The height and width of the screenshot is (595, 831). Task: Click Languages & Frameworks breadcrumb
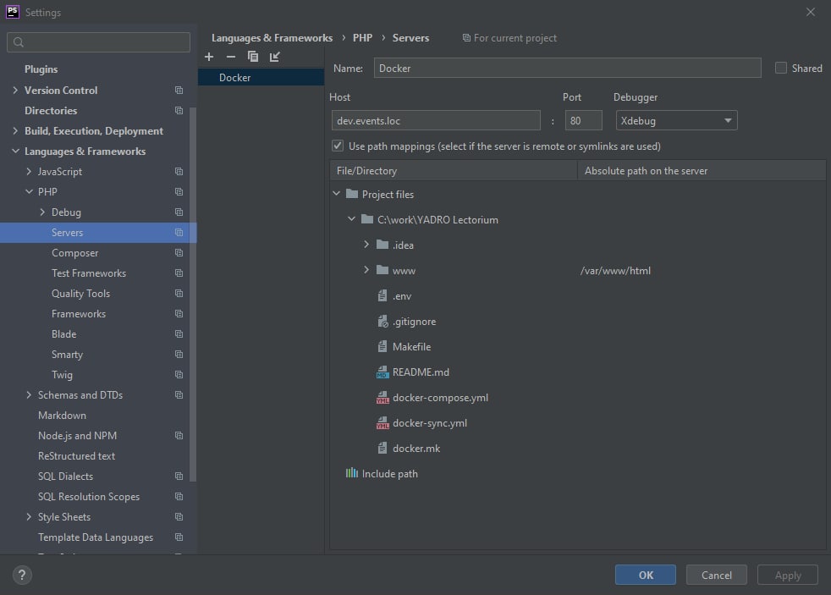point(272,38)
